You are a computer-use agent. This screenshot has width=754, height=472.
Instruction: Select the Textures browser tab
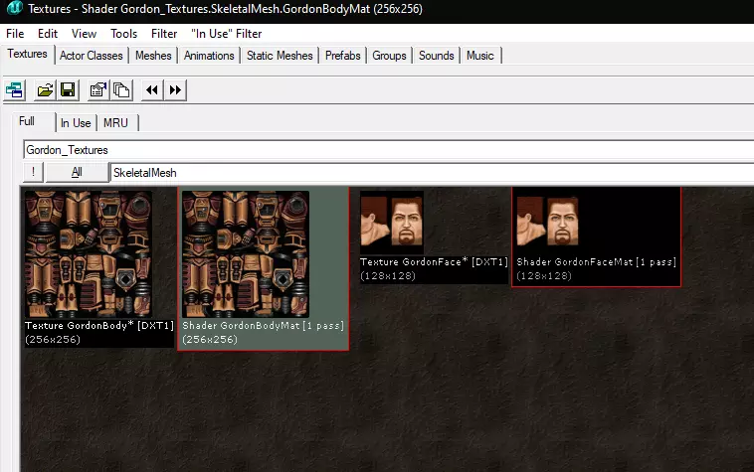pyautogui.click(x=28, y=54)
